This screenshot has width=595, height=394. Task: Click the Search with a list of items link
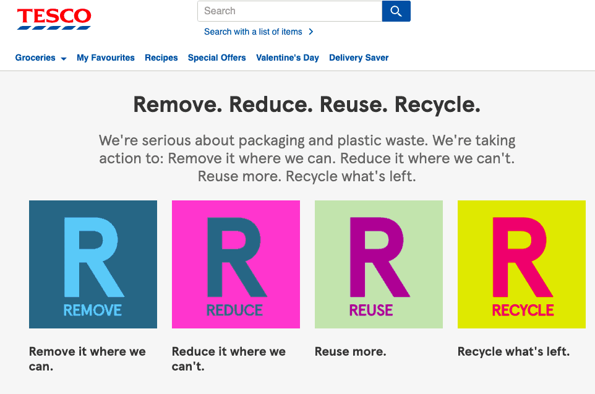[x=253, y=32]
